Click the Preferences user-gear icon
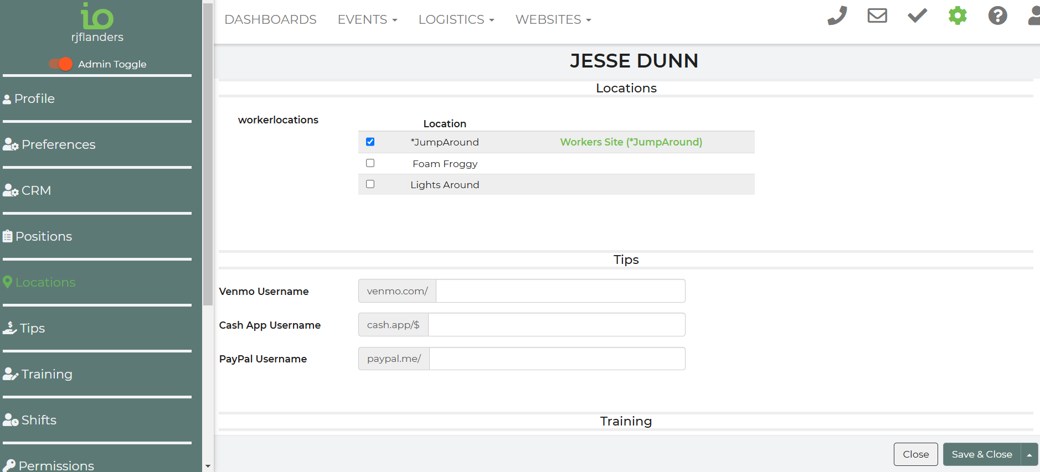This screenshot has width=1040, height=472. point(11,145)
